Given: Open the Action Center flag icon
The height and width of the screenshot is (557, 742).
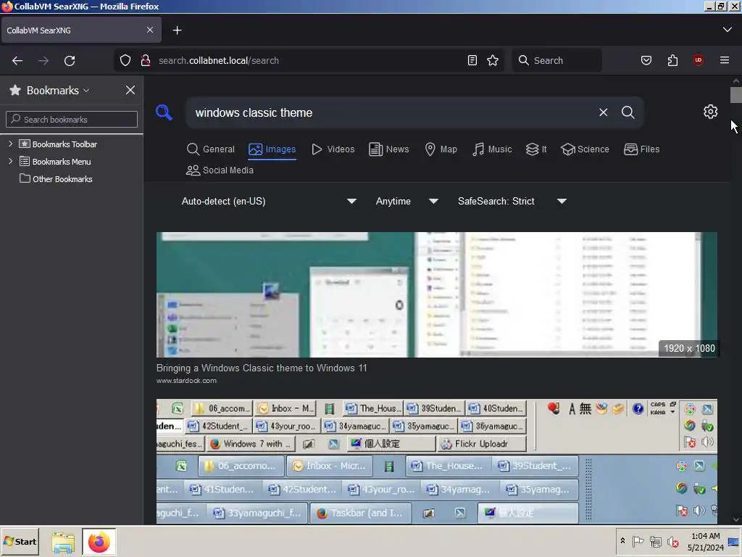Looking at the screenshot, I should click(x=638, y=541).
